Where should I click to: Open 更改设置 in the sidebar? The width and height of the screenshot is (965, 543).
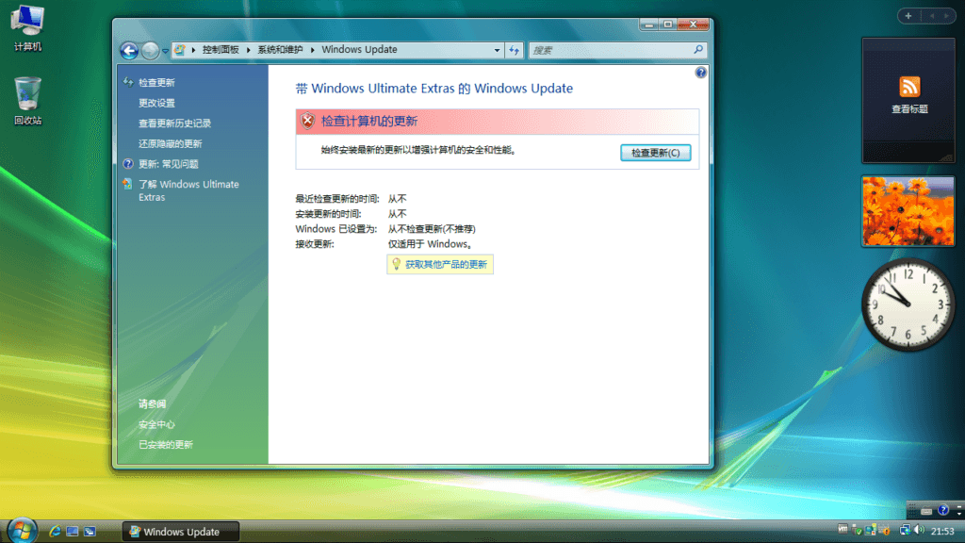click(x=156, y=103)
